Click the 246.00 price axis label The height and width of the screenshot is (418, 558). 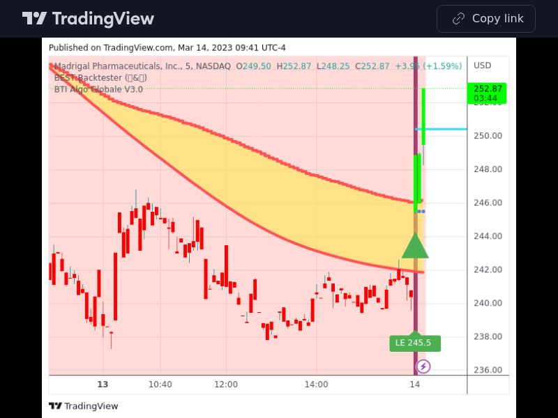pyautogui.click(x=488, y=203)
